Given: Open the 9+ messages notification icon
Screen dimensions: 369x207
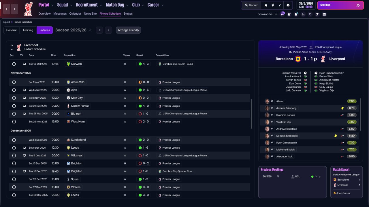Looking at the screenshot, I should [283, 14].
